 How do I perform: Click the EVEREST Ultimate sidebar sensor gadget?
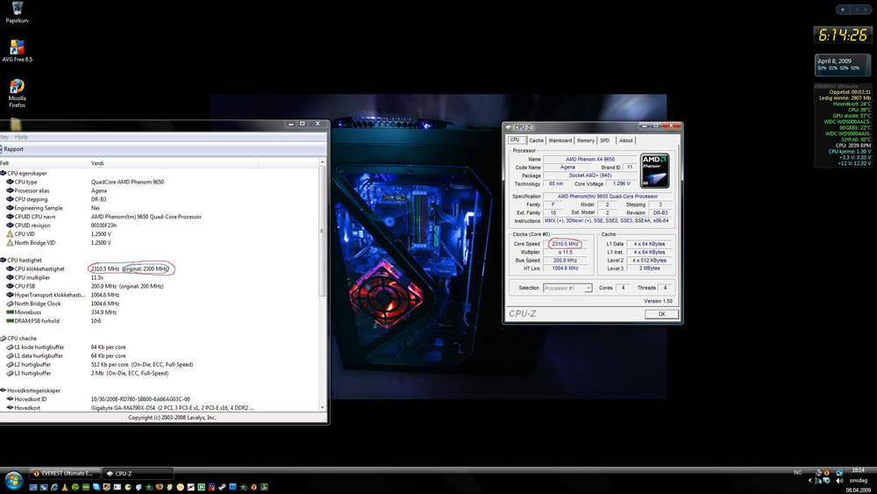pyautogui.click(x=842, y=125)
